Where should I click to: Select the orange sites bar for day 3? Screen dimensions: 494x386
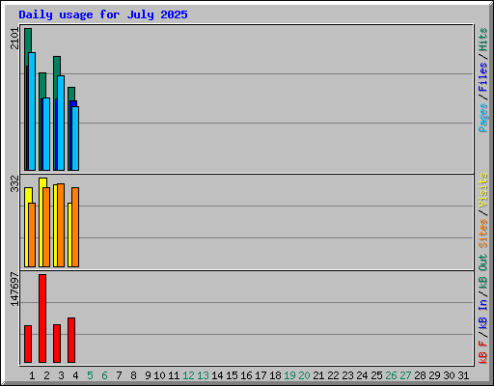(x=61, y=225)
